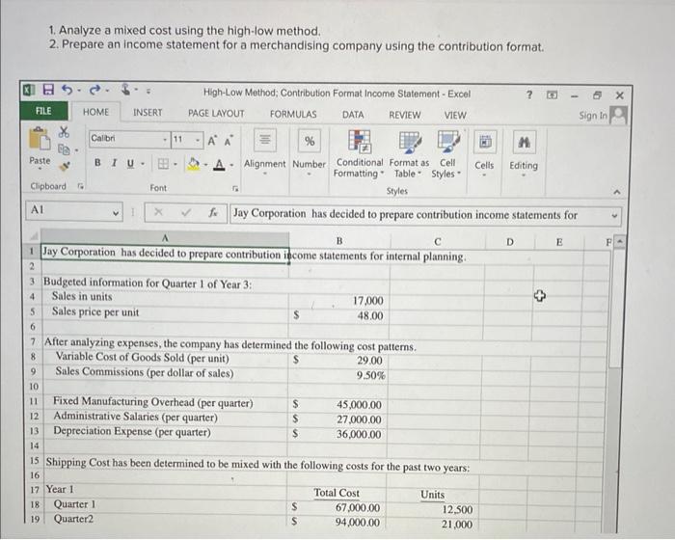Select the Total Cost header cell
The width and height of the screenshot is (675, 540).
[x=337, y=493]
